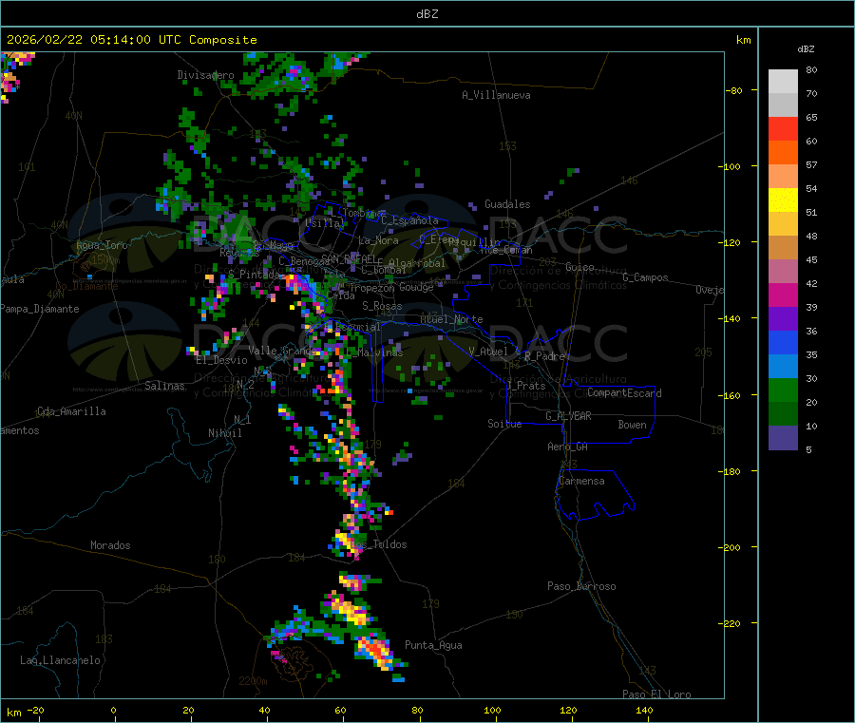Click the 'G_ALVEAR' map label
This screenshot has height=723, width=855.
[568, 416]
